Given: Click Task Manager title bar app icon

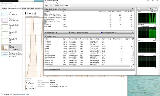Looking at the screenshot, I should point(2,3).
